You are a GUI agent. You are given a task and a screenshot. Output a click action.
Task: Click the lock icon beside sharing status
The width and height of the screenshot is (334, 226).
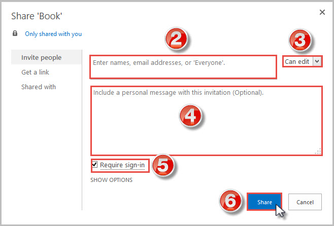[15, 33]
